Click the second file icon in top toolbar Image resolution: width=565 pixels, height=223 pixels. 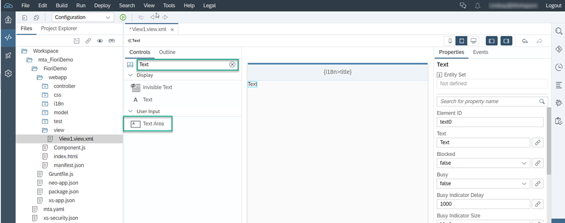(x=36, y=17)
